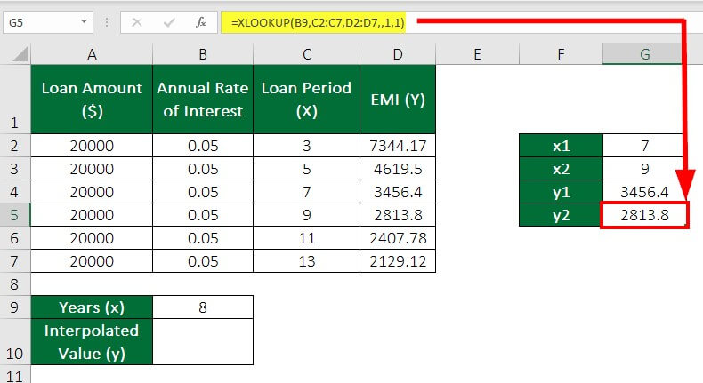The image size is (703, 383).
Task: Click cell G3 containing 9
Action: (x=644, y=169)
